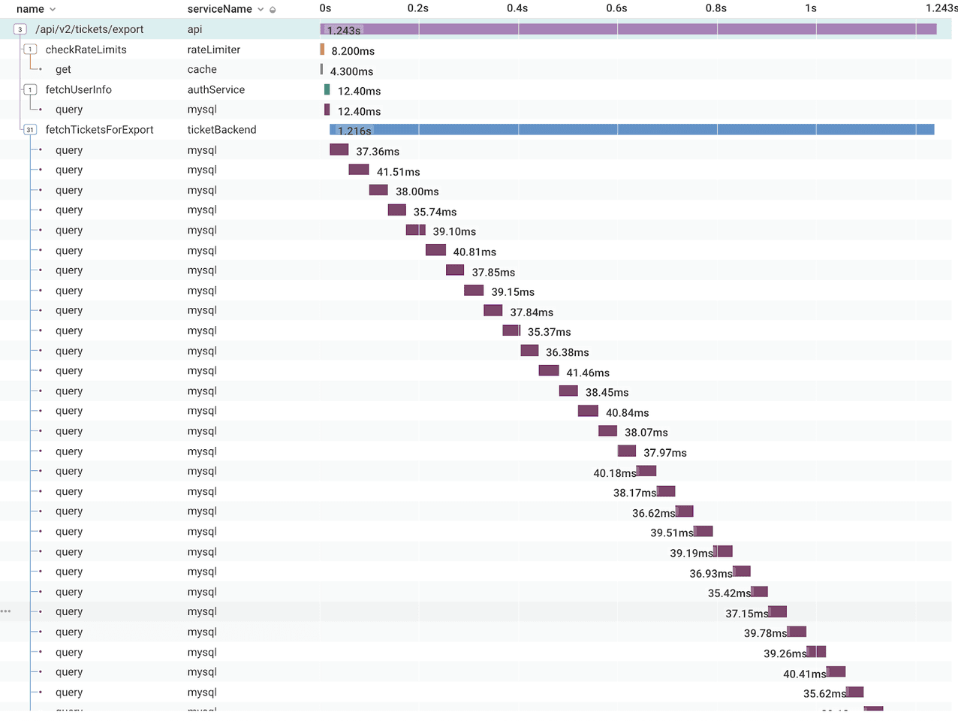
Task: Click the 0.4s mark on the timeline ruler
Action: [517, 8]
